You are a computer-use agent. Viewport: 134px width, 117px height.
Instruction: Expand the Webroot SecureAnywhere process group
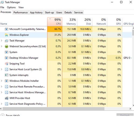coord(2,46)
